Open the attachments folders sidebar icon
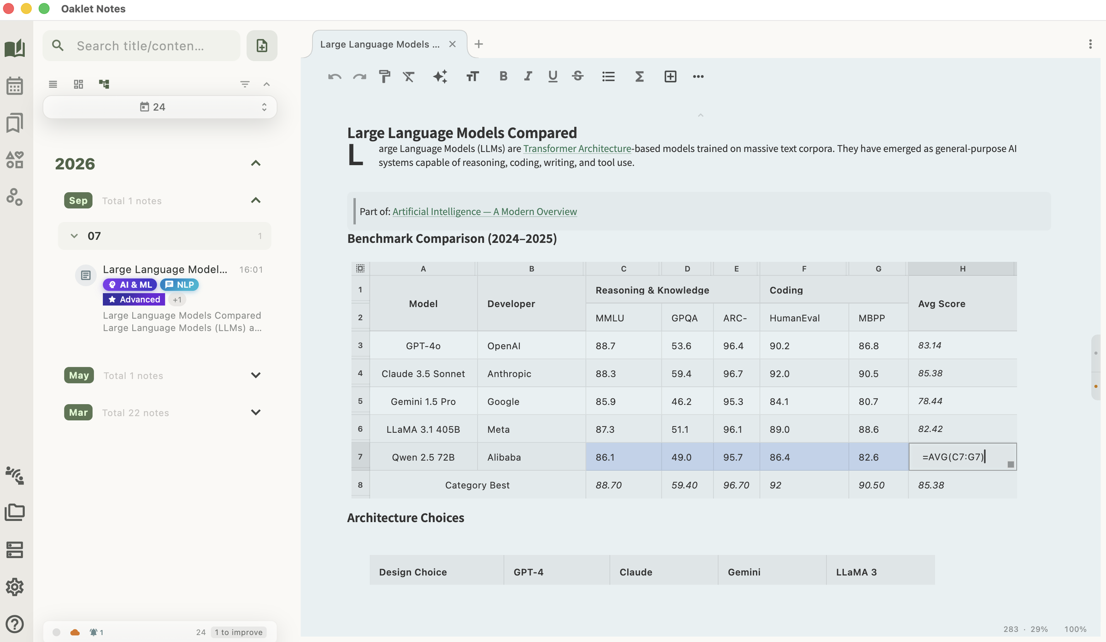The image size is (1106, 642). [15, 512]
